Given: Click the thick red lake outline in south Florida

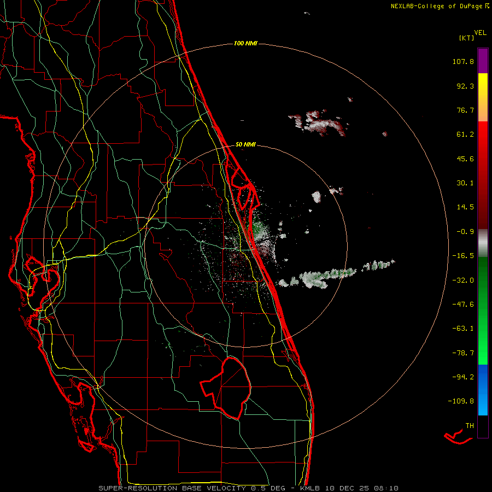Looking at the screenshot, I should pyautogui.click(x=226, y=388).
